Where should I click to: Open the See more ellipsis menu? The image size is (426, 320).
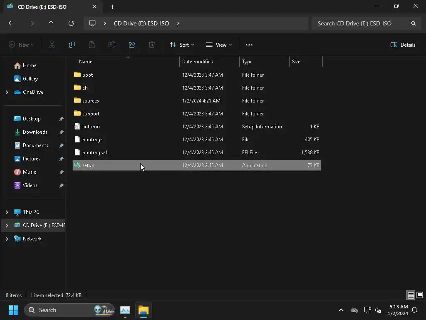249,45
